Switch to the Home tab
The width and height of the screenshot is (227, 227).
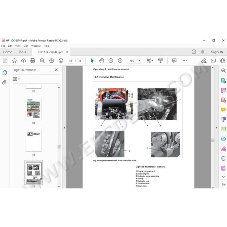coord(7,52)
